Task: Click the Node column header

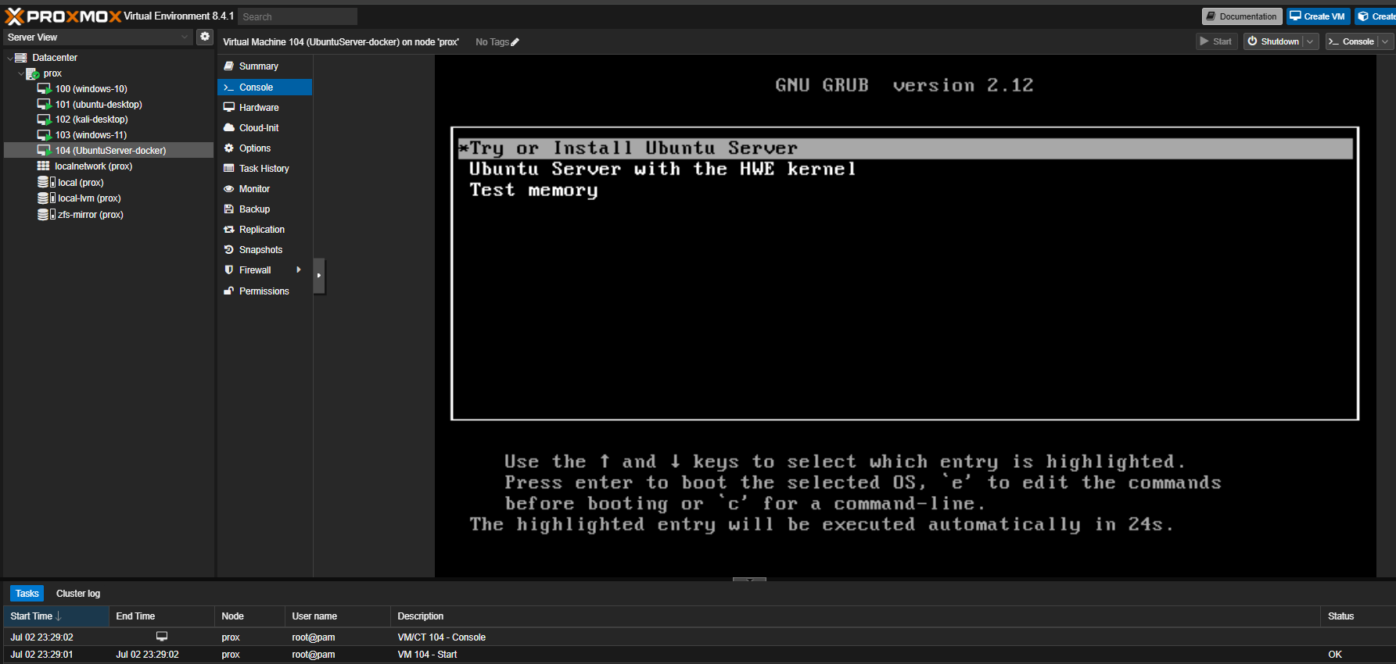Action: [249, 616]
